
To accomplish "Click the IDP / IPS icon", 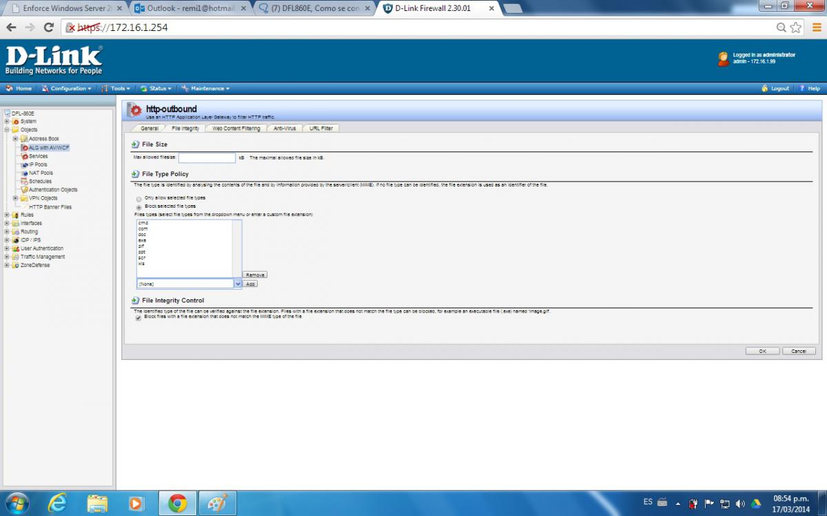I will pyautogui.click(x=15, y=240).
